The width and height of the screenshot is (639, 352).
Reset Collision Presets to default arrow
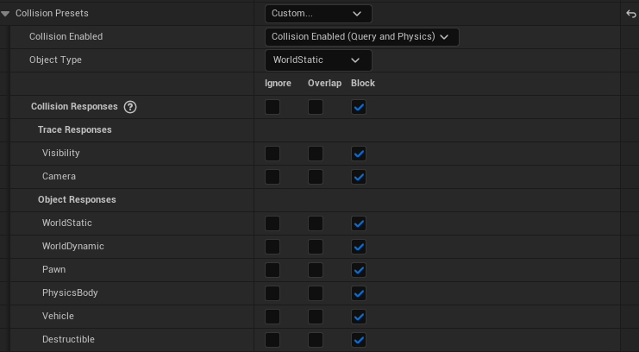click(631, 14)
